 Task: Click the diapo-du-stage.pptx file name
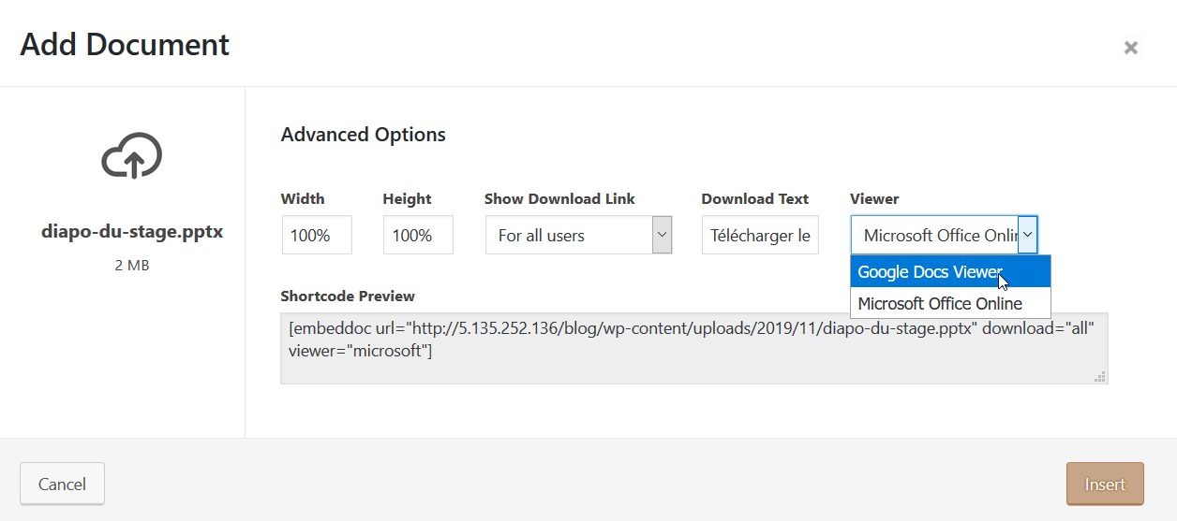[x=132, y=231]
